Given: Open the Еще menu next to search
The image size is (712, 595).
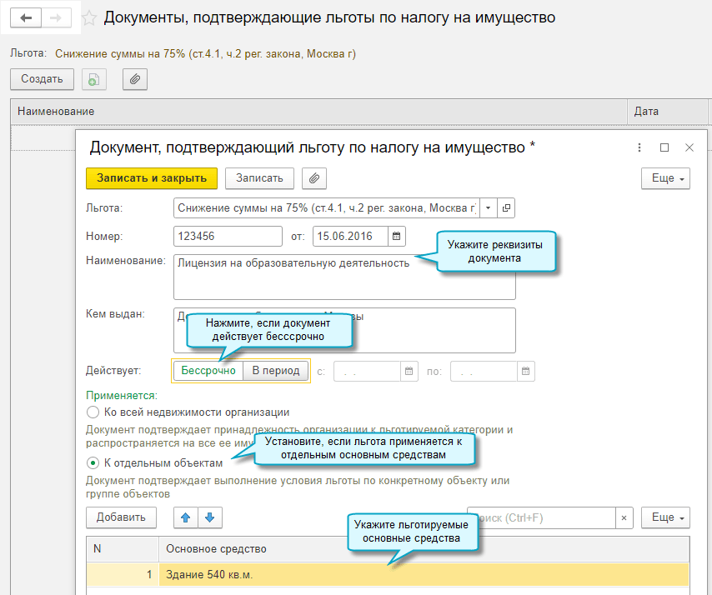Looking at the screenshot, I should pos(664,517).
